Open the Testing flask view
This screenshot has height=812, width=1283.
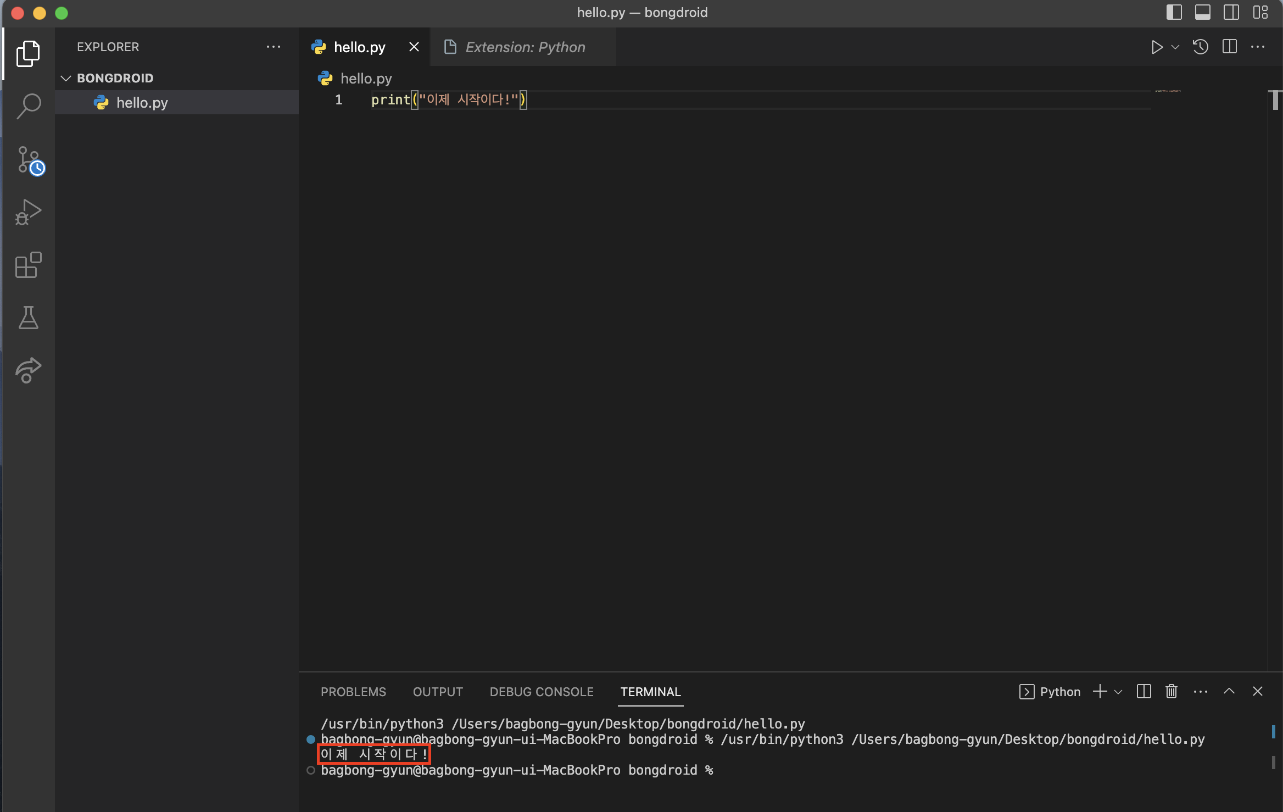coord(29,318)
